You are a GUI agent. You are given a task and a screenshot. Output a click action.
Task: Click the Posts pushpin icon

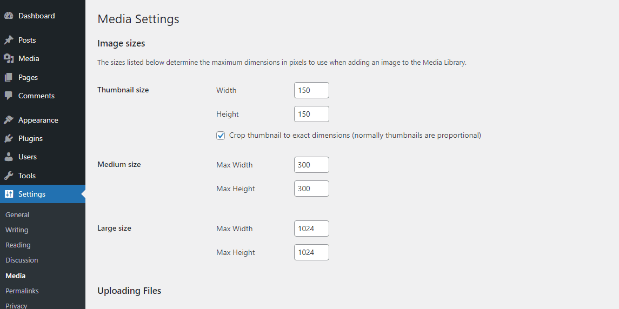coord(9,41)
